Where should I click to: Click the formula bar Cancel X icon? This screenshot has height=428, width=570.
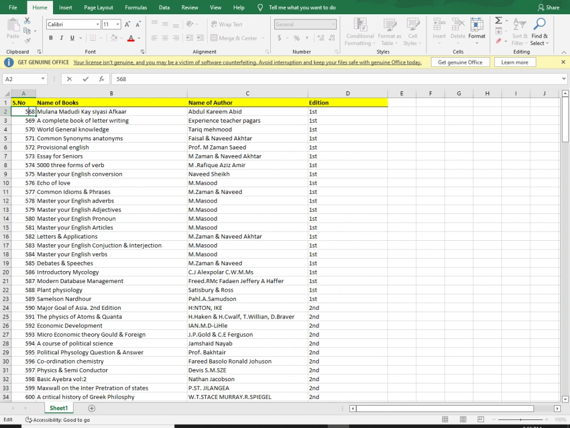[70, 79]
